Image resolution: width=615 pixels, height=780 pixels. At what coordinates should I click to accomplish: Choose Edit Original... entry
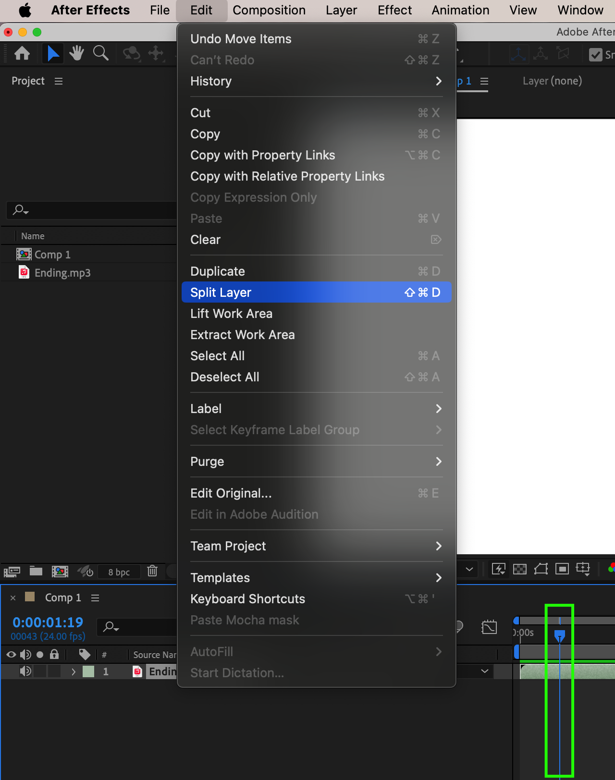coord(316,493)
